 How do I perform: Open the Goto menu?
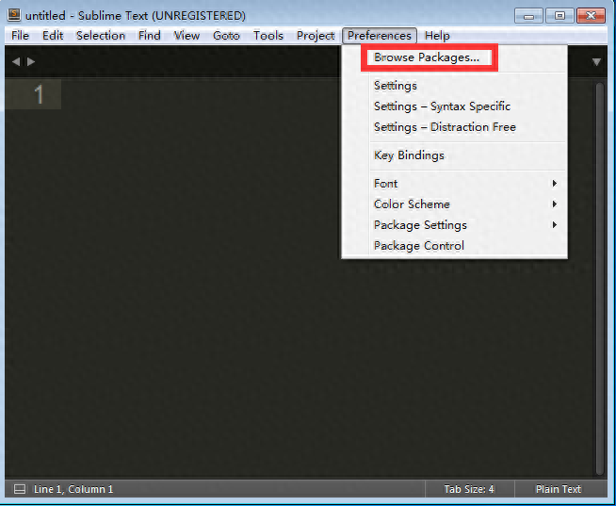click(226, 36)
